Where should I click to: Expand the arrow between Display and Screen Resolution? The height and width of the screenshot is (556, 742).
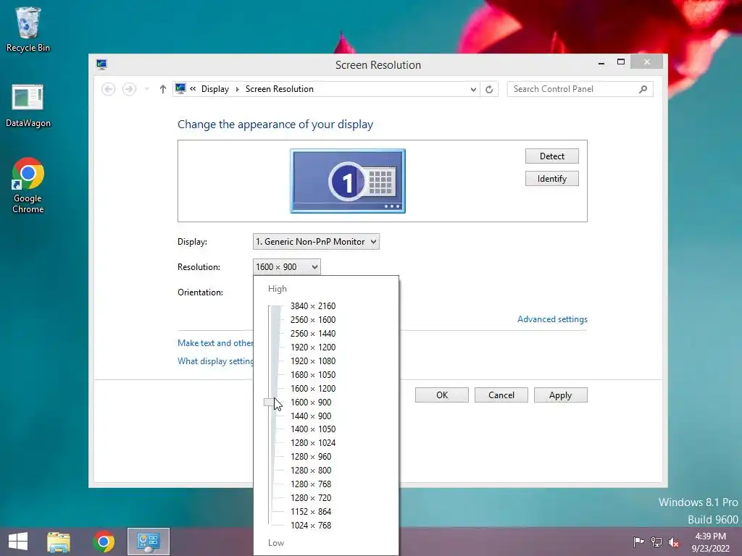pos(238,89)
